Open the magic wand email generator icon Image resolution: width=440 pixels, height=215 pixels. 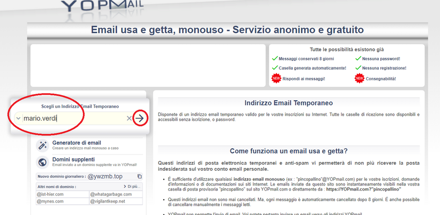[x=43, y=145]
